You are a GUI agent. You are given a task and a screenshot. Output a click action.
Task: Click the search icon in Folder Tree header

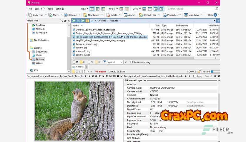pos(61,21)
